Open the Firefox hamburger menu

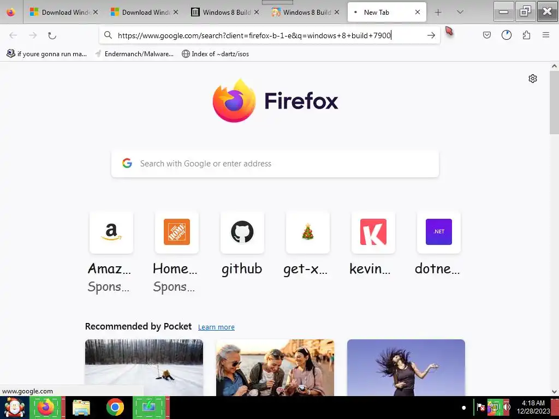[546, 35]
